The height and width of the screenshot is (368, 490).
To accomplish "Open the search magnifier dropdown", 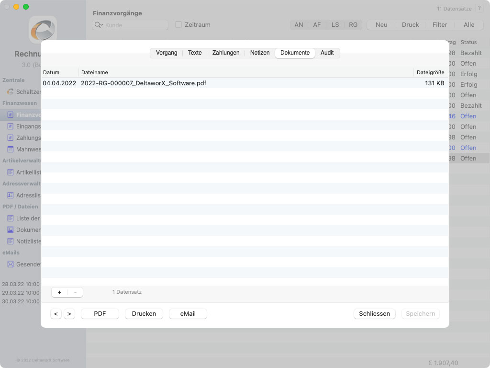I will [x=99, y=25].
